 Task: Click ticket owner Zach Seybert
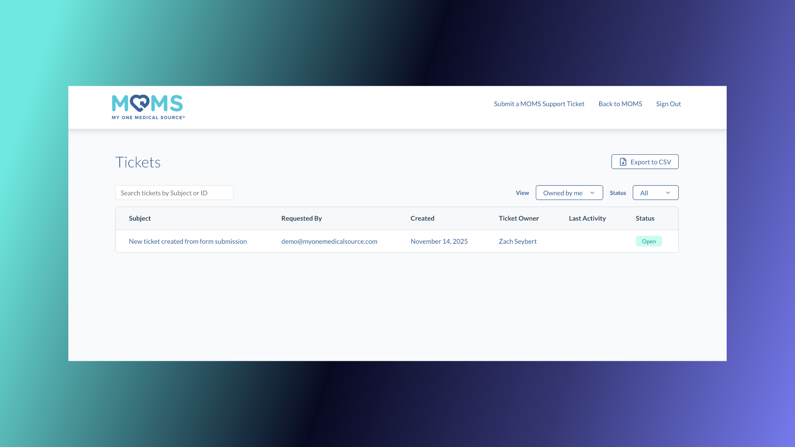(x=517, y=241)
